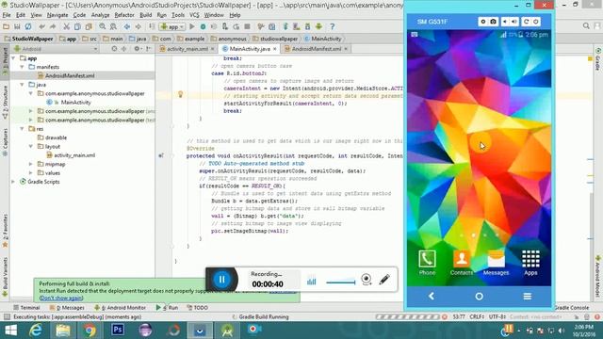Open the VCS menu
603x339 pixels.
(x=194, y=15)
